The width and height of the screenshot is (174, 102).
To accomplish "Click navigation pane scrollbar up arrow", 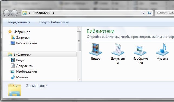I will 79,29.
